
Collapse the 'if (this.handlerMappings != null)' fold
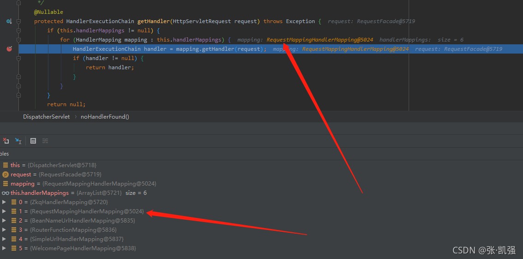coord(18,31)
